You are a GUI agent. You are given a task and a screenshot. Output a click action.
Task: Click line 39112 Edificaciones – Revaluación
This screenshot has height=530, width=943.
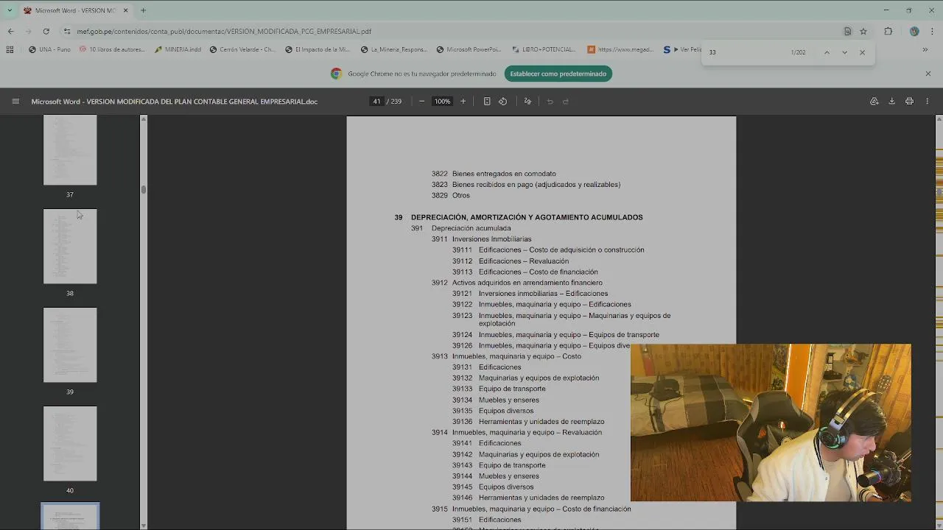(x=511, y=261)
